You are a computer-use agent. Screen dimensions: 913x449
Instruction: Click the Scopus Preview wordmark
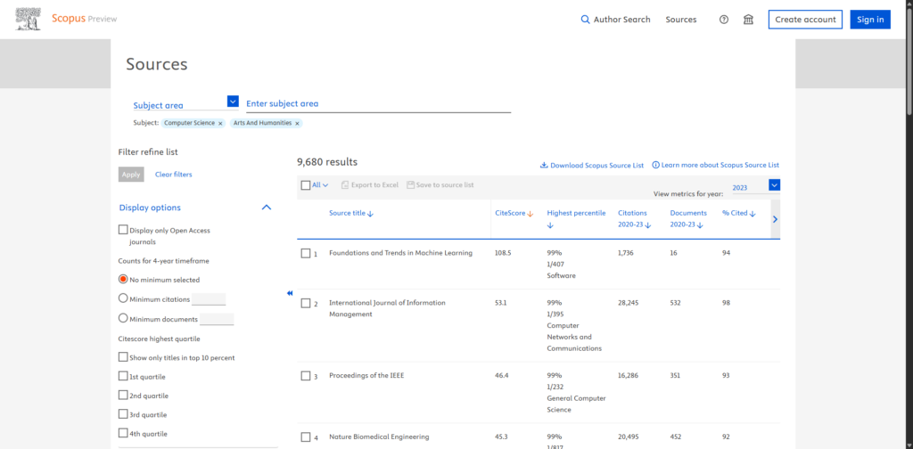[85, 19]
